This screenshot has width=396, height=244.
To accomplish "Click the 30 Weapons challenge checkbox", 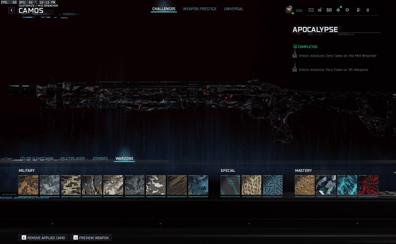I will [295, 70].
